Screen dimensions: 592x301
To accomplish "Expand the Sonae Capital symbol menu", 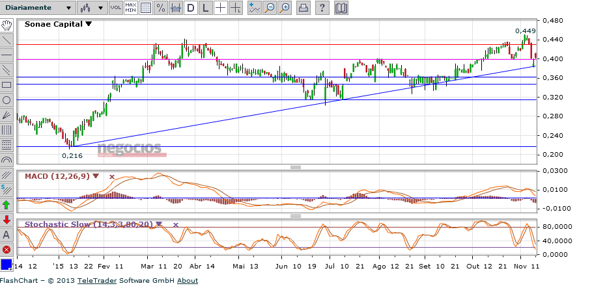I will [89, 24].
